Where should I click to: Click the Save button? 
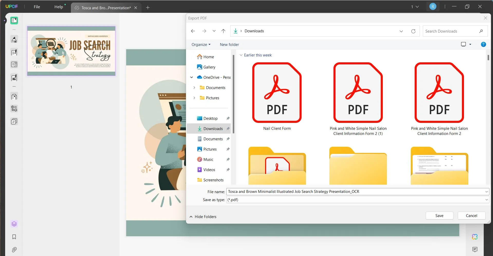point(439,215)
